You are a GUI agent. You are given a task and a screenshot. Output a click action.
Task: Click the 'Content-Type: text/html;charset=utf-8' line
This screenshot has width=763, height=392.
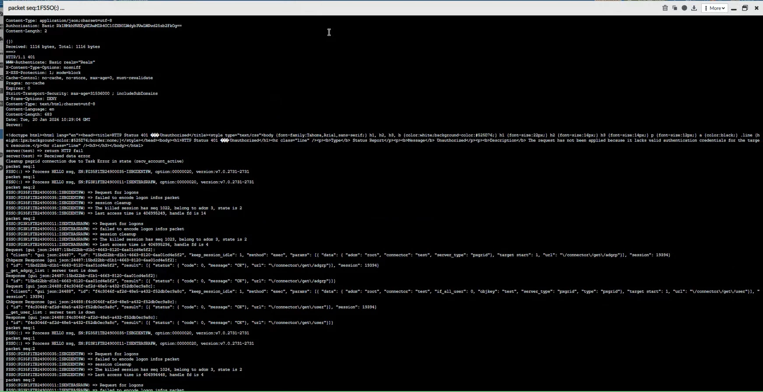[x=50, y=104]
